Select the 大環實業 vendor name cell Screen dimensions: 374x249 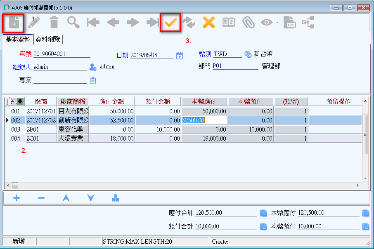click(x=73, y=138)
